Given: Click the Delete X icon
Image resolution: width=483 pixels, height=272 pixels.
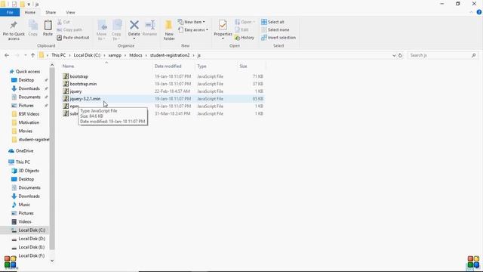Looking at the screenshot, I should click(134, 26).
